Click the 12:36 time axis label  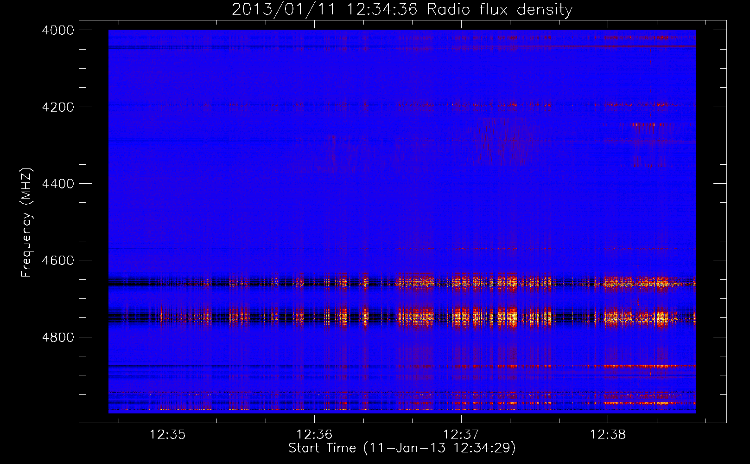314,435
